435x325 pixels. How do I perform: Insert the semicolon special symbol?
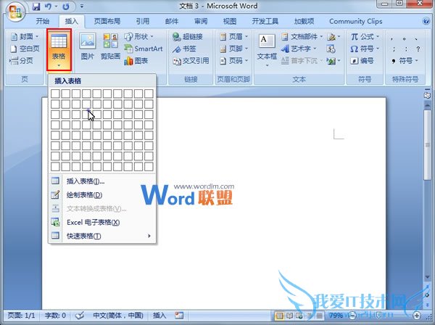pyautogui.click(x=394, y=49)
